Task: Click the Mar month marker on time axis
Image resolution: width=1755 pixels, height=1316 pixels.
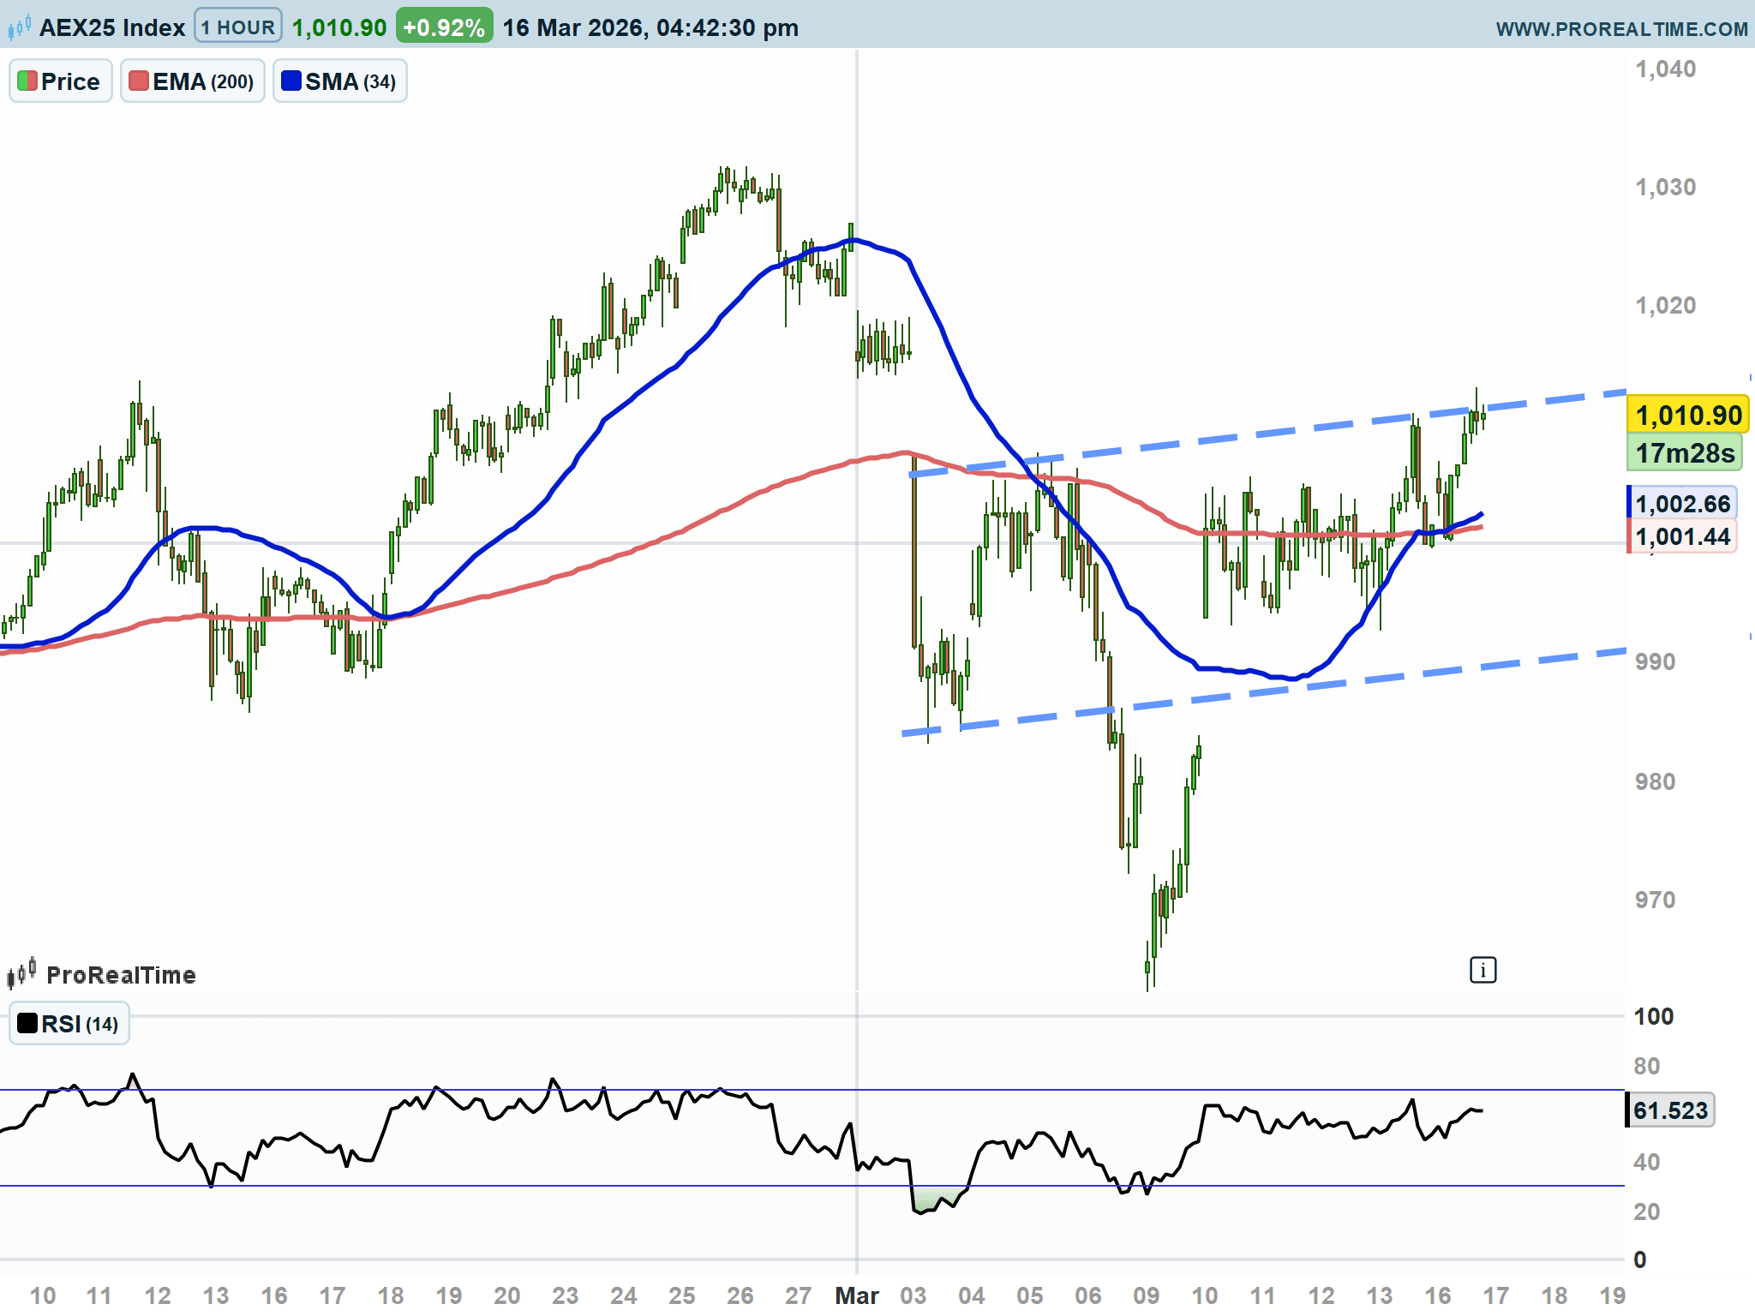Action: [857, 1295]
